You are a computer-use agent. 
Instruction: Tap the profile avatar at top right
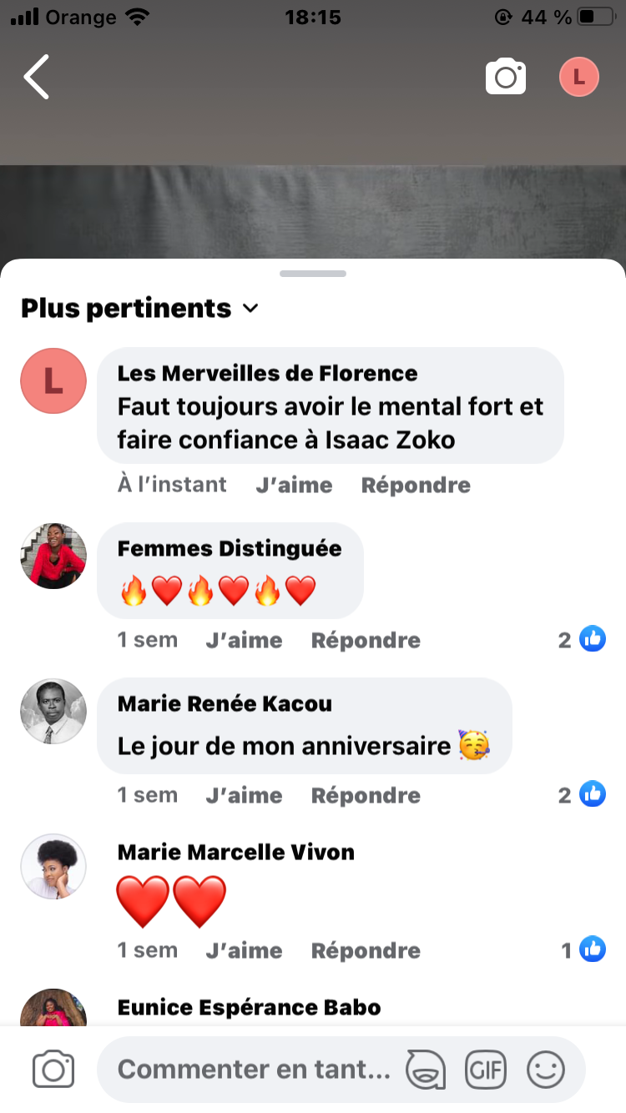pos(579,78)
